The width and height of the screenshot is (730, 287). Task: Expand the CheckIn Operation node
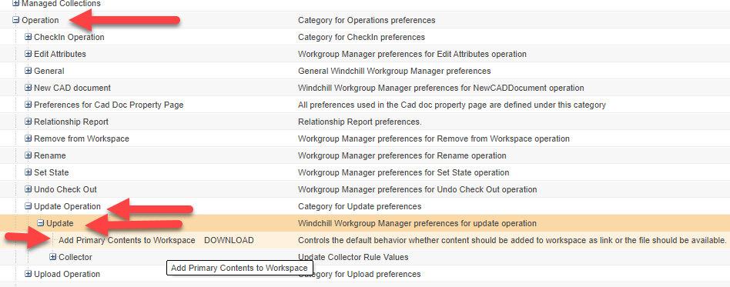pyautogui.click(x=28, y=37)
